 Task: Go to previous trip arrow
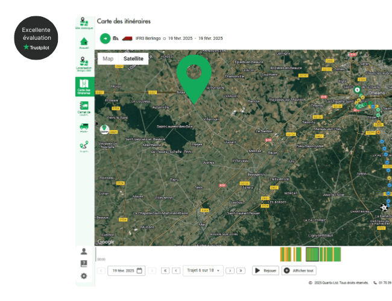click(176, 270)
